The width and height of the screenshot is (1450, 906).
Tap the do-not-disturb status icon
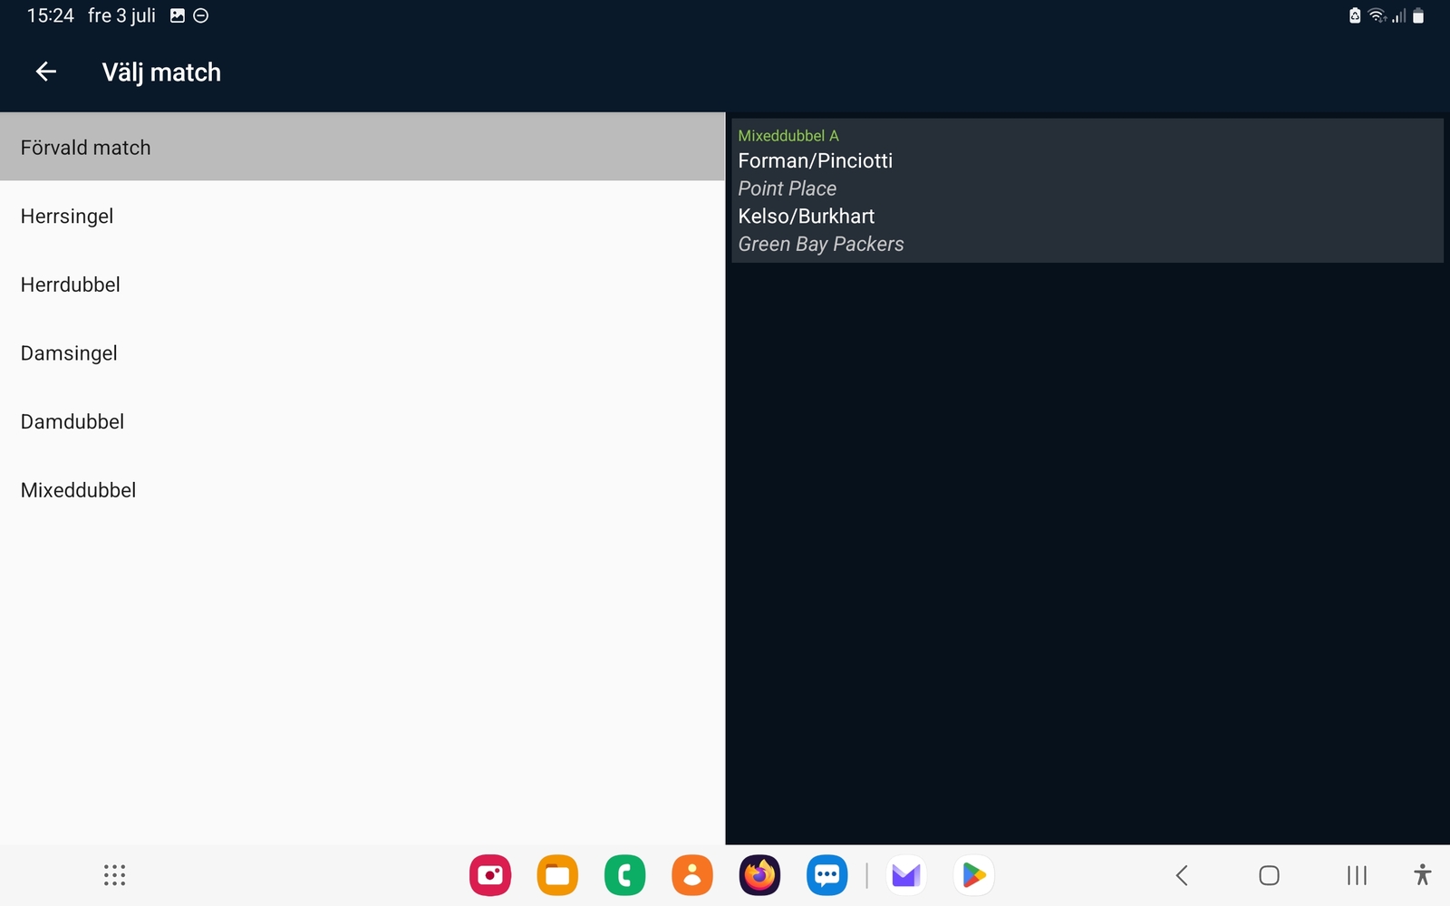[201, 15]
